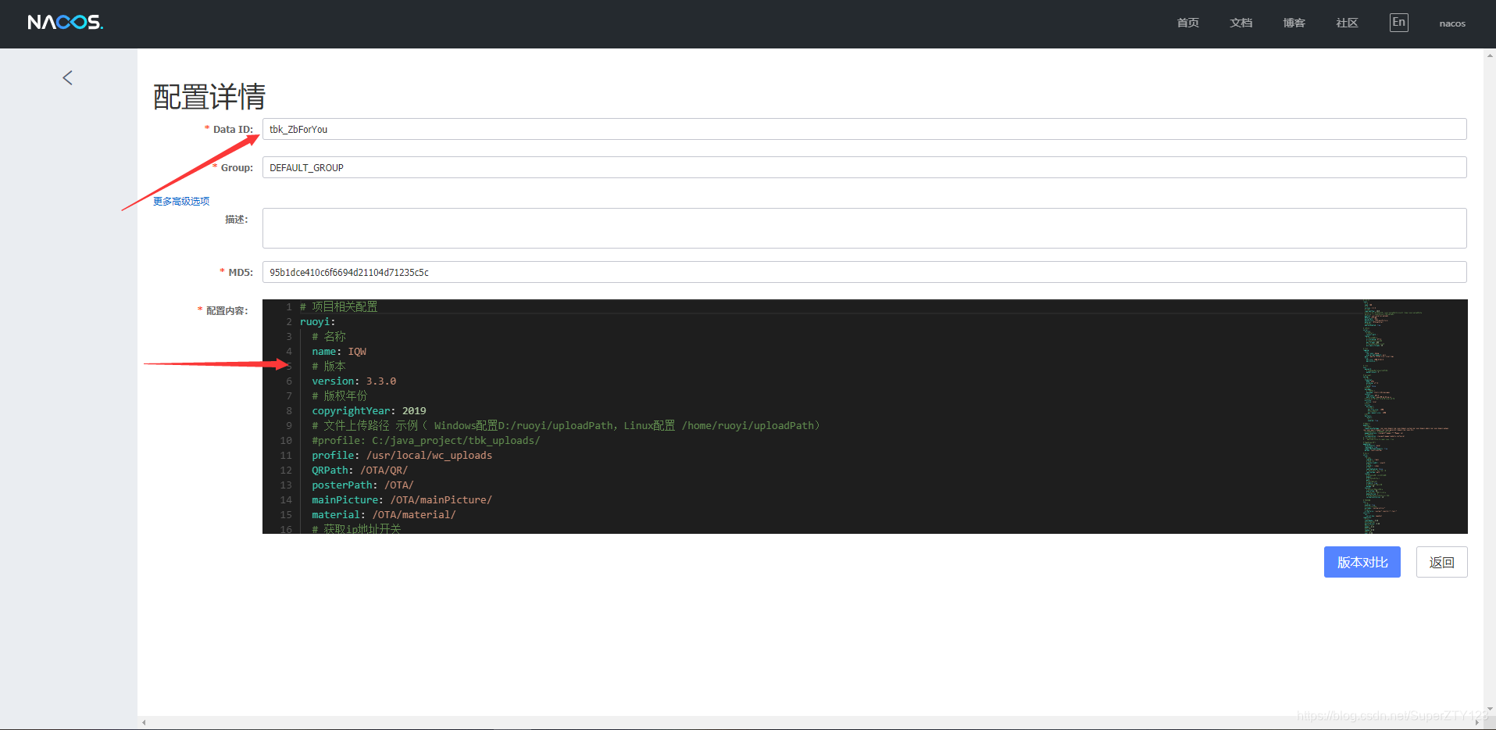Click the scrollbar up arrow
1496x730 pixels.
1490,55
